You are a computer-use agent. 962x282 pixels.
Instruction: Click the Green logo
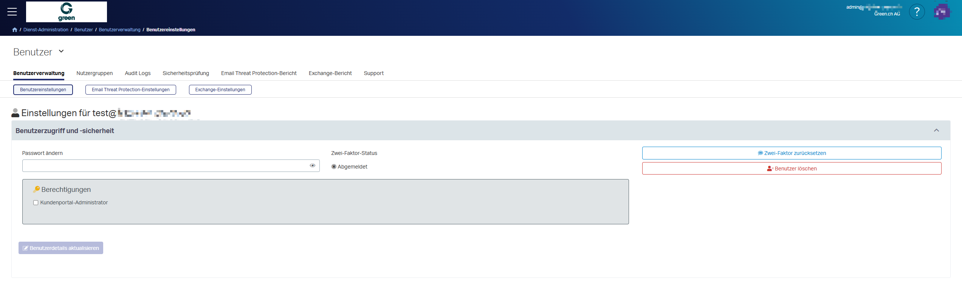67,12
